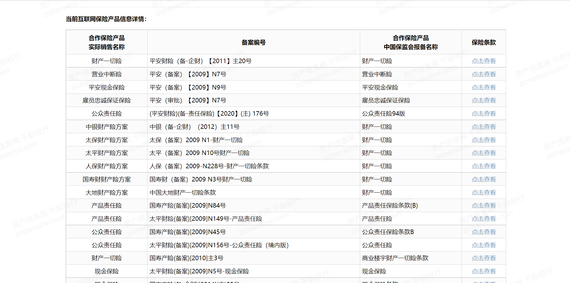Select the 备案编号 column header
Viewport: 570px width, 283px height.
(x=254, y=42)
